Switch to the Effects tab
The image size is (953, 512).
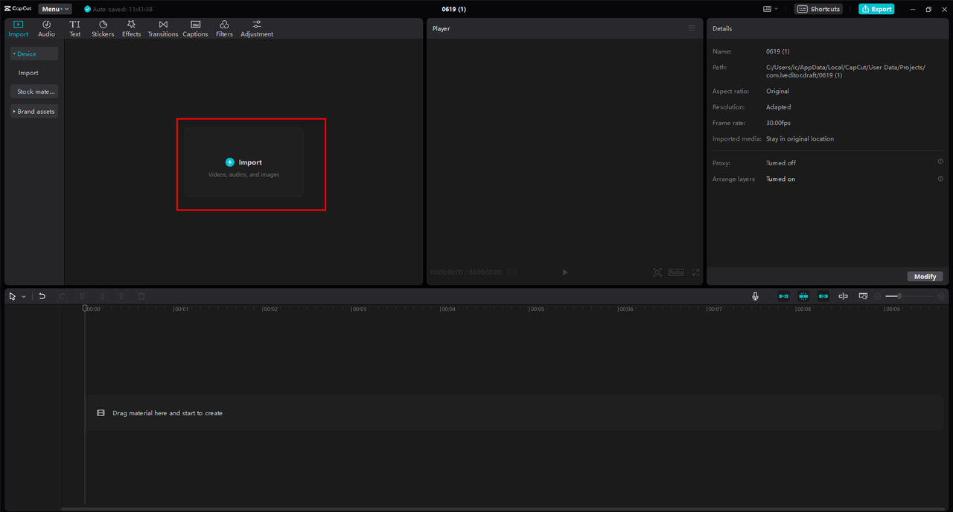point(131,29)
